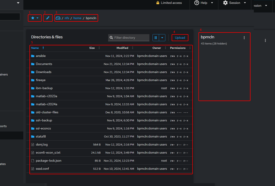Click the 564 B size of dsmj.log
The width and height of the screenshot is (275, 186).
tap(97, 145)
